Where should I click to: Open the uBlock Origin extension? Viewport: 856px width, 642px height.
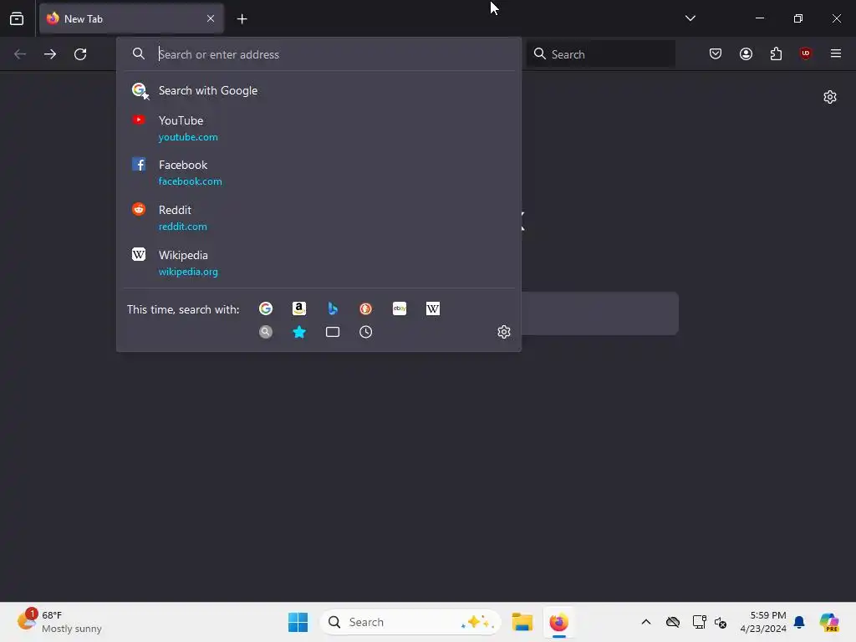point(805,53)
